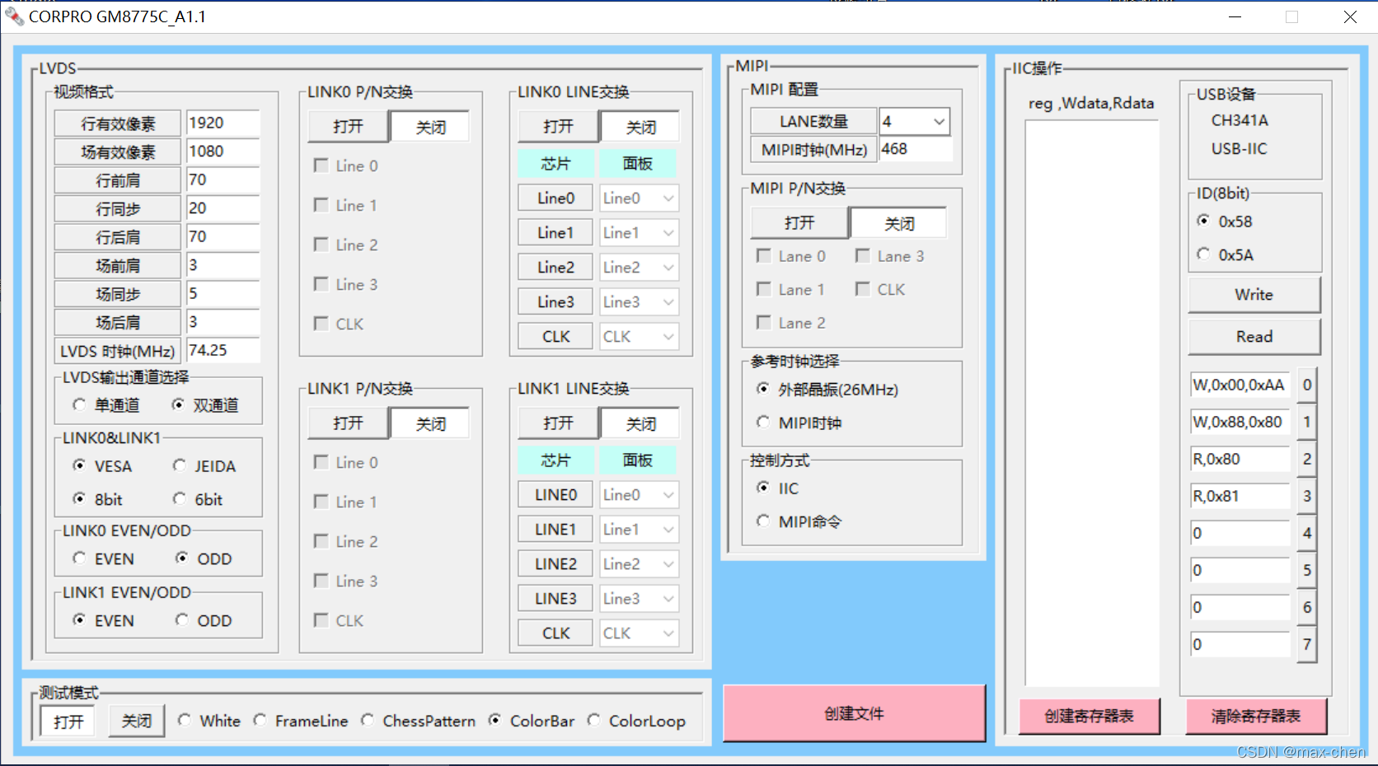Click the 行同步 field with value 20
1378x766 pixels.
coord(223,208)
